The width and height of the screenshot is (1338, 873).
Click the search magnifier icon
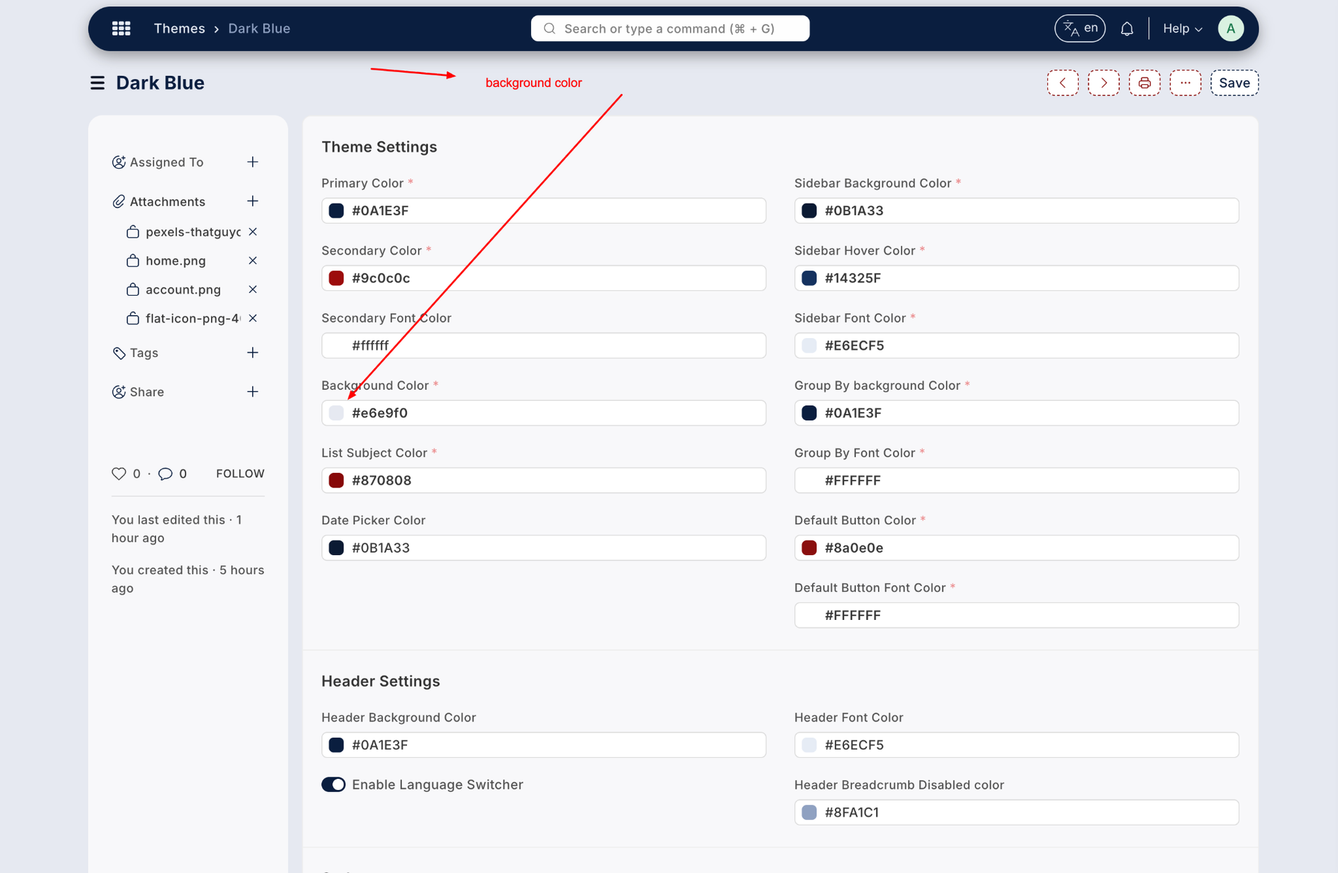(549, 29)
